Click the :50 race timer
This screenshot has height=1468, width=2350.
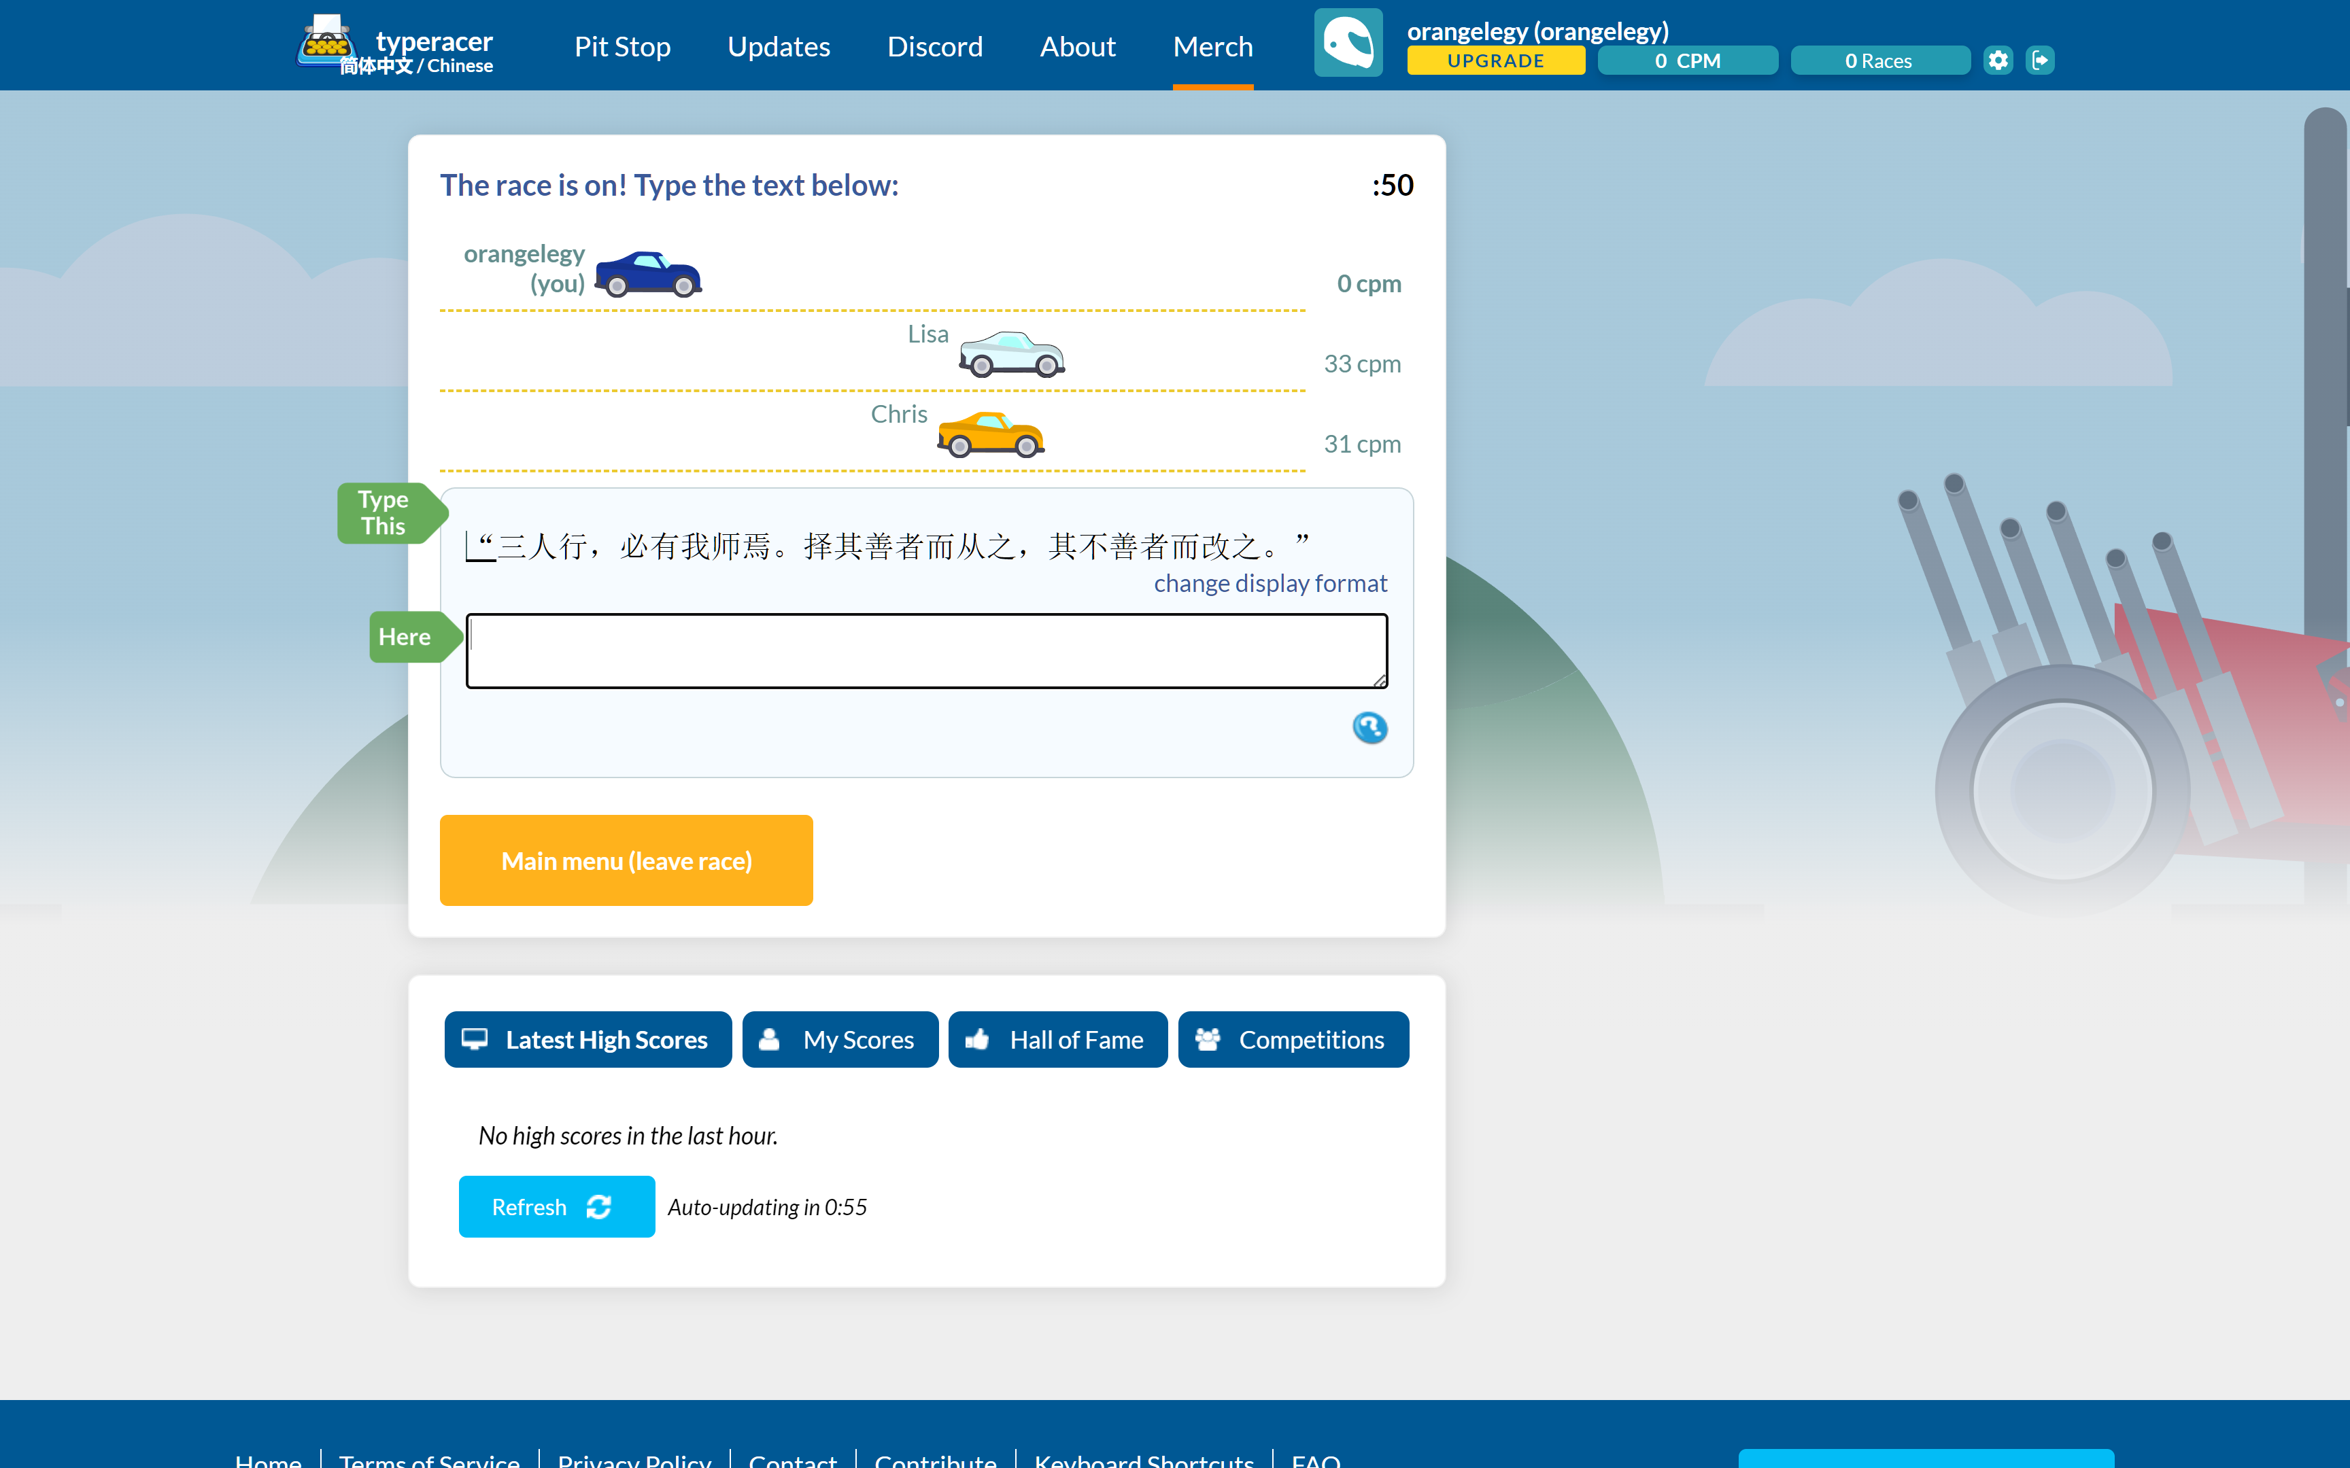click(1393, 184)
